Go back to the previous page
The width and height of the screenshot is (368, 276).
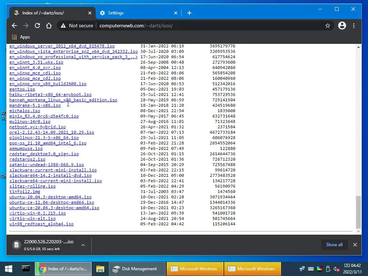14,26
